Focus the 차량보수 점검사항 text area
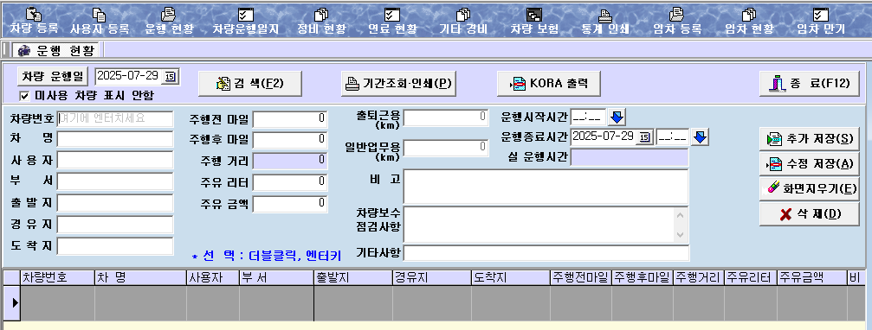The height and width of the screenshot is (330, 872). click(x=539, y=224)
